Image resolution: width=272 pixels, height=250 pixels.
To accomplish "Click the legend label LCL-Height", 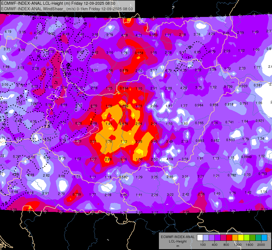I will [x=178, y=241].
